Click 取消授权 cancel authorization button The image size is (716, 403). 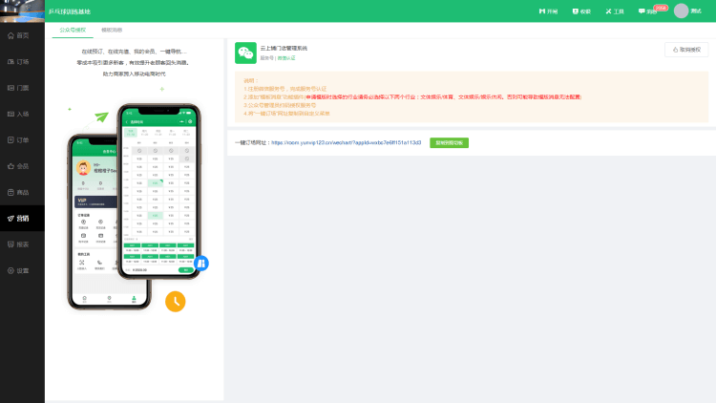pos(684,49)
